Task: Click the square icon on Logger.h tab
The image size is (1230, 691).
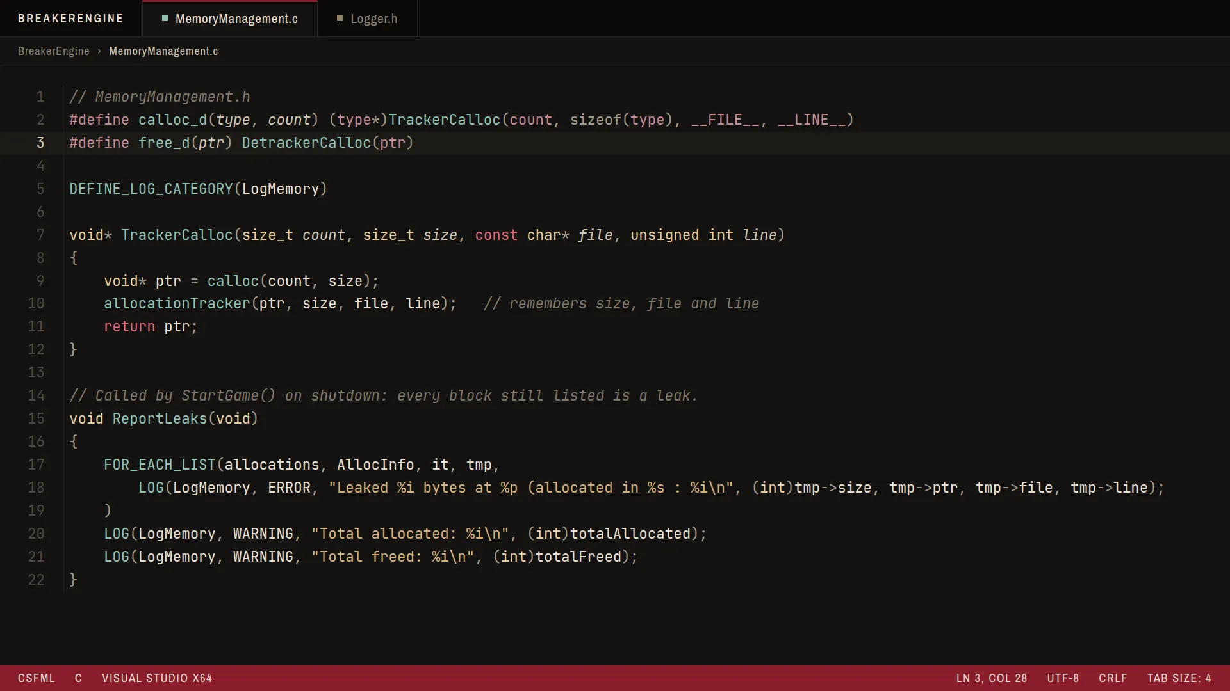Action: pyautogui.click(x=340, y=19)
